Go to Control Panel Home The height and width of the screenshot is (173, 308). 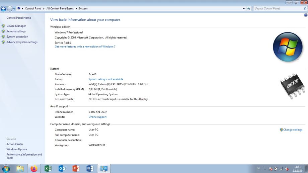click(x=19, y=18)
